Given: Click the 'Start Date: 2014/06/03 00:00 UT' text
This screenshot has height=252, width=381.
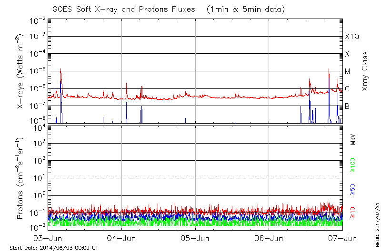Looking at the screenshot, I should (54, 248).
